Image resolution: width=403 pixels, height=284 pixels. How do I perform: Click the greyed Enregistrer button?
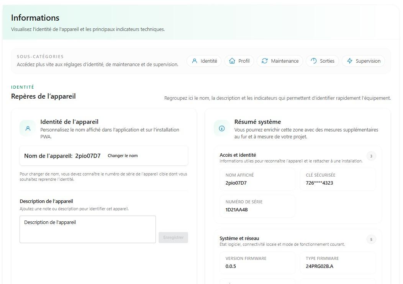(173, 238)
